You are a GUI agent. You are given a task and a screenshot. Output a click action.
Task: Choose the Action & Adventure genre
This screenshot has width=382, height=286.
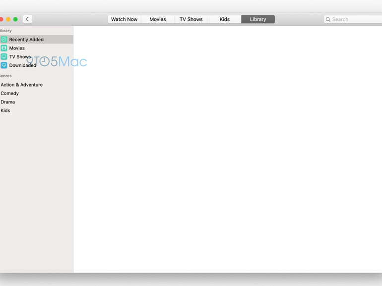click(21, 85)
